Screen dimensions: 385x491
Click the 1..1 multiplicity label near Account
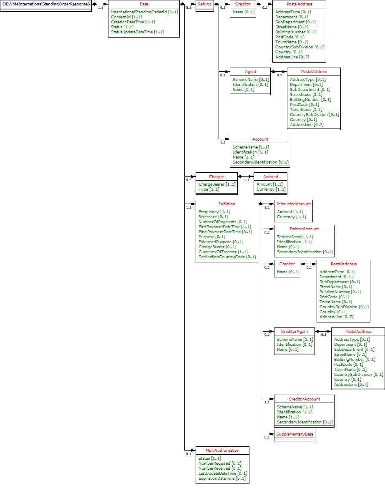coord(222,142)
